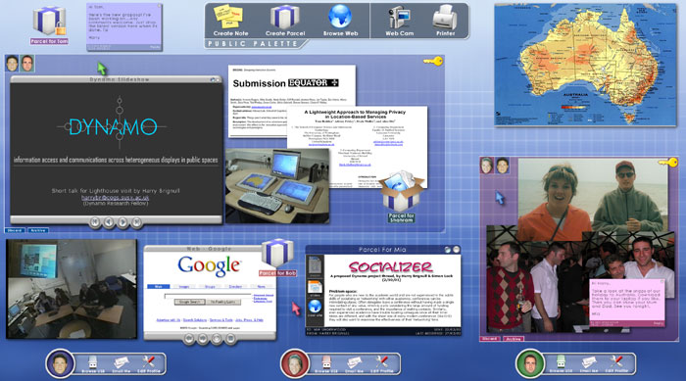This screenshot has height=381, width=686.
Task: Open the orange slides icon in Parcel For Mia sidebar
Action: 315,289
